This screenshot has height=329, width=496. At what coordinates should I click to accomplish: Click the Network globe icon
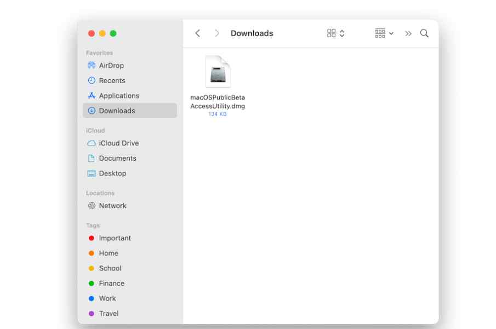pos(92,205)
